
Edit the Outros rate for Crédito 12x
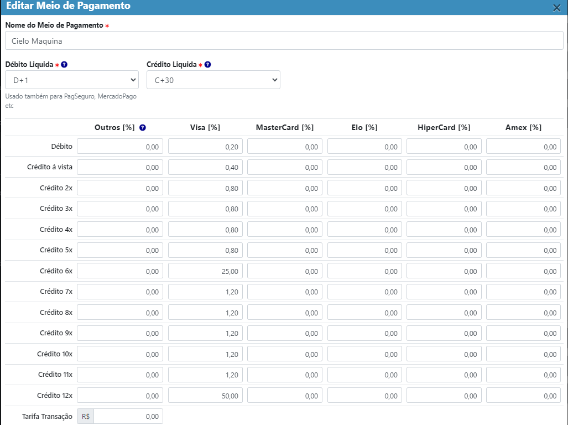point(120,395)
